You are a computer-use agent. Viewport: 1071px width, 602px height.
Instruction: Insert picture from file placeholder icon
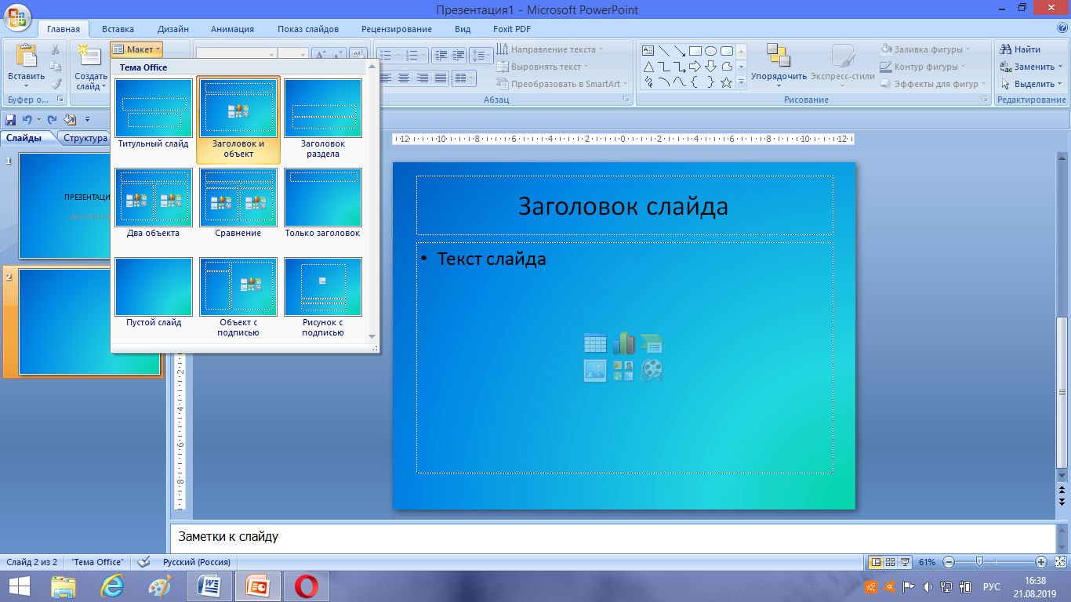click(595, 371)
